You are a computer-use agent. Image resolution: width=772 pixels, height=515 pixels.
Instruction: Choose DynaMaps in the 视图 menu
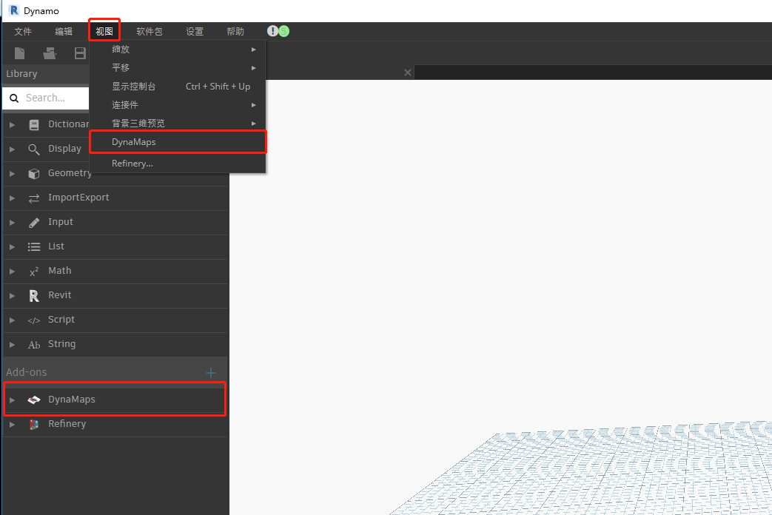178,142
